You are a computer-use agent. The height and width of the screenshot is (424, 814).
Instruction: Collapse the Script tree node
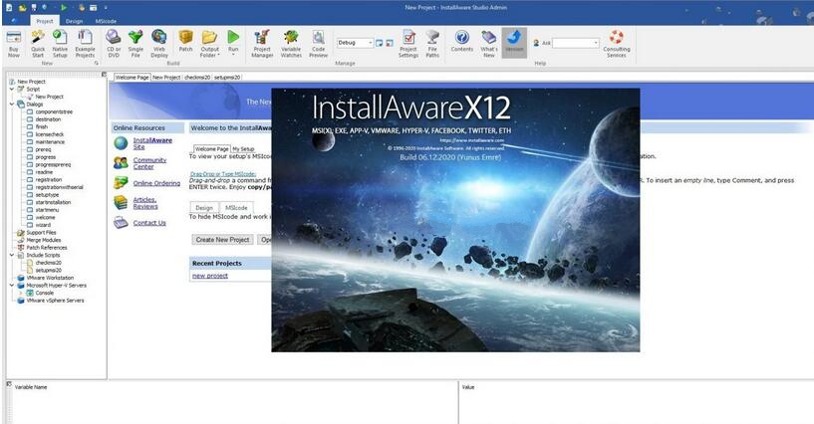[x=12, y=90]
